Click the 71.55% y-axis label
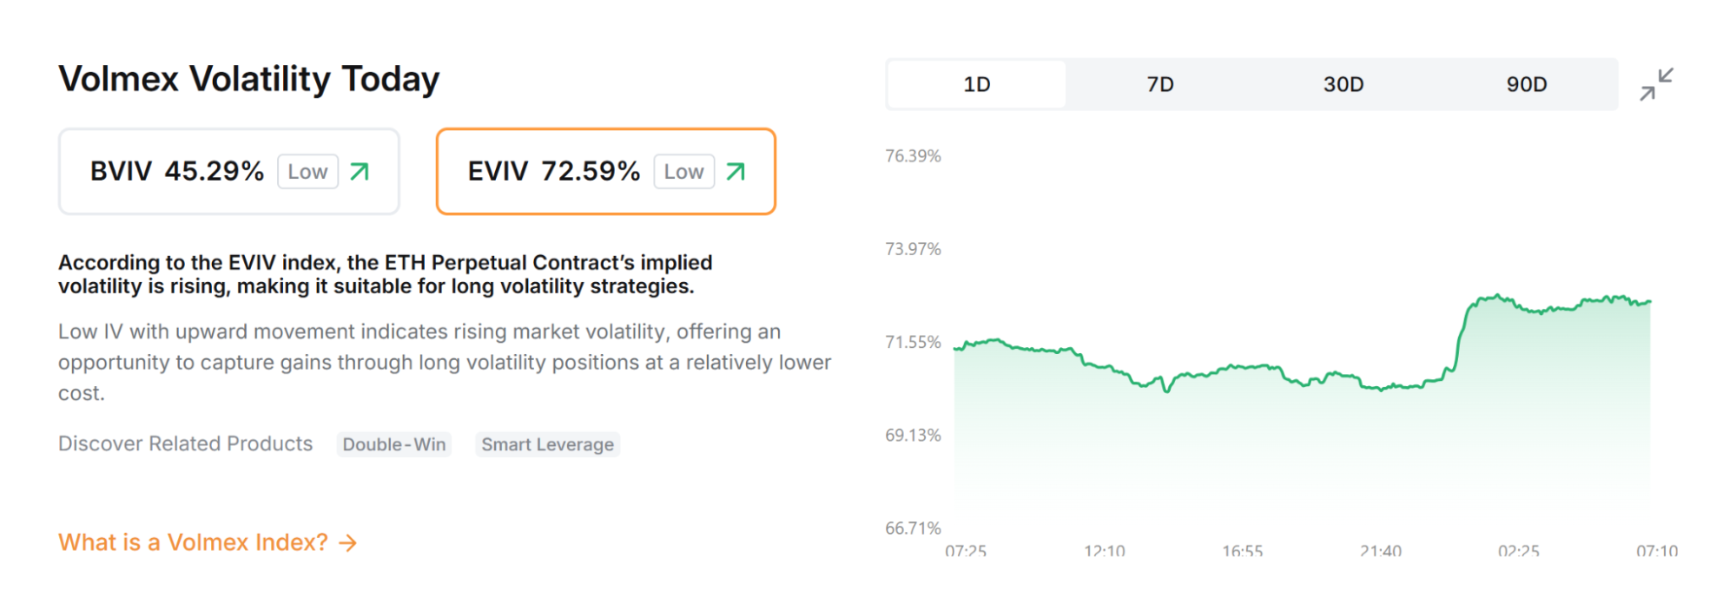The height and width of the screenshot is (610, 1736). (x=913, y=342)
